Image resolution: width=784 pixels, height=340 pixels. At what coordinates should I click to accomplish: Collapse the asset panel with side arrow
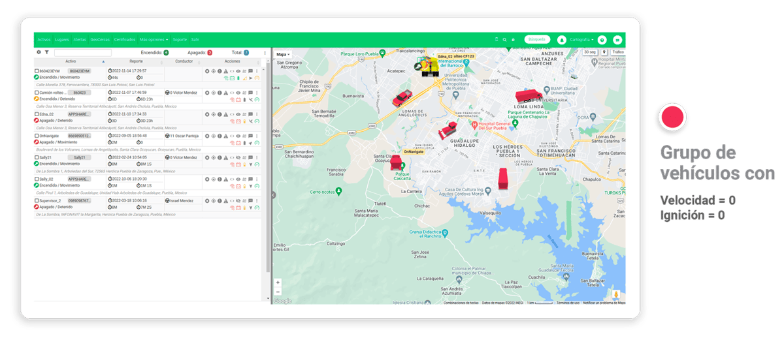[273, 195]
